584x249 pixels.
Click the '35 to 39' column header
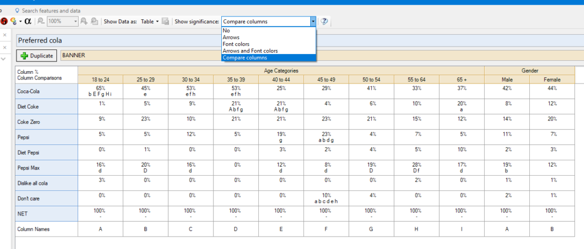[x=236, y=80]
